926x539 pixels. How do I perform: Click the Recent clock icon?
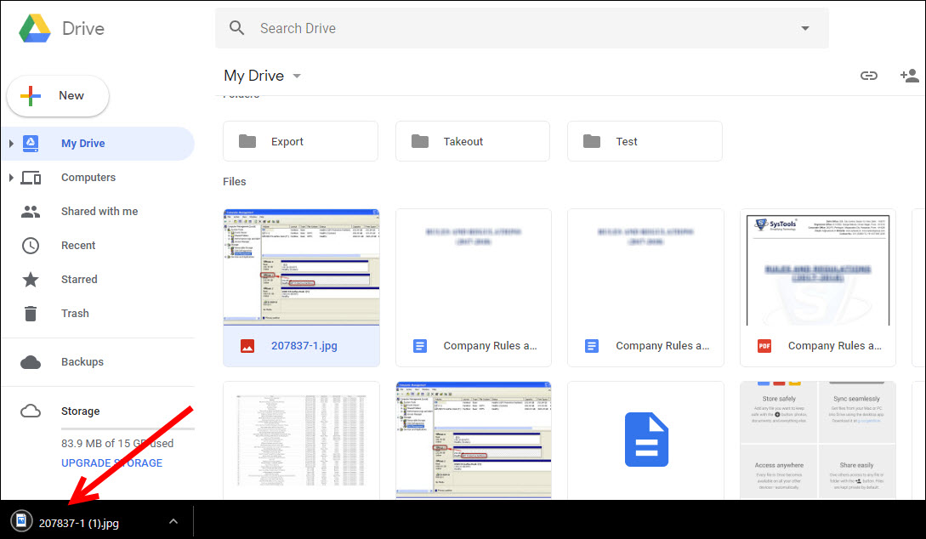(31, 245)
